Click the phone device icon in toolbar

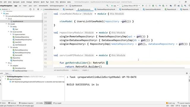tap(182, 6)
